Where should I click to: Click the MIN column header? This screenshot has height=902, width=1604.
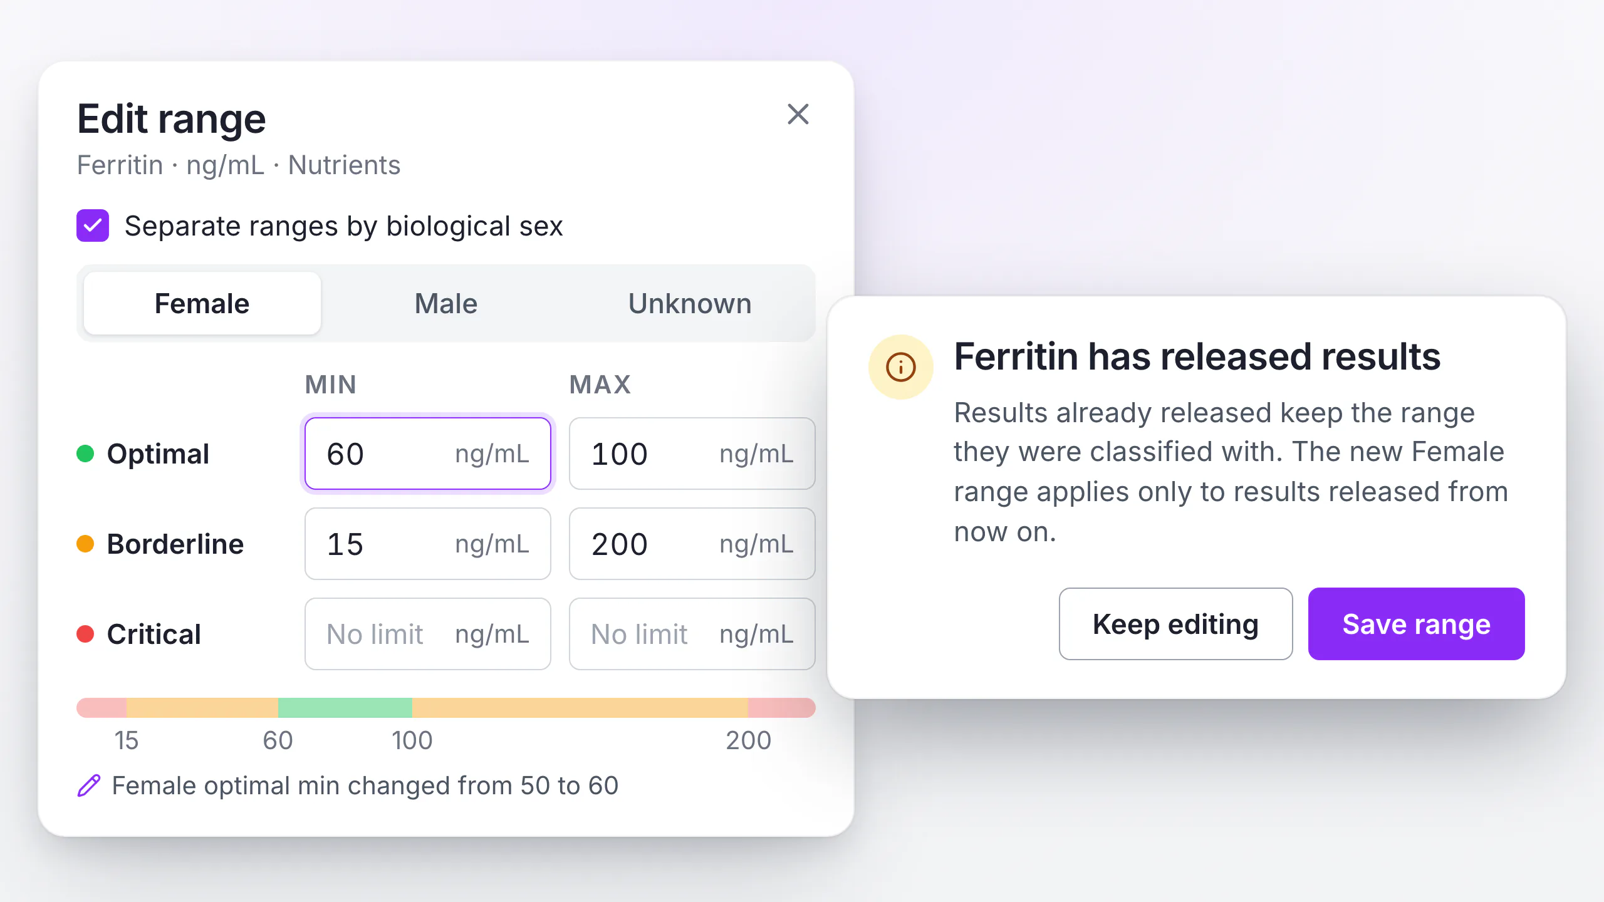(x=331, y=385)
